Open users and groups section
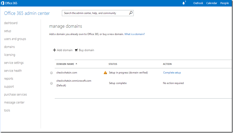This screenshot has width=233, height=133. [x=15, y=39]
